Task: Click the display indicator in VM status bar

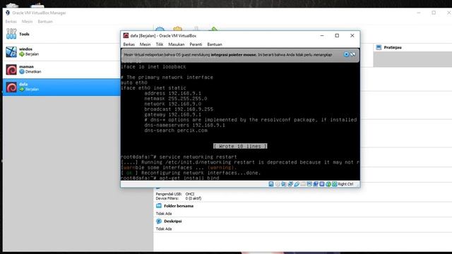Action: (x=309, y=184)
